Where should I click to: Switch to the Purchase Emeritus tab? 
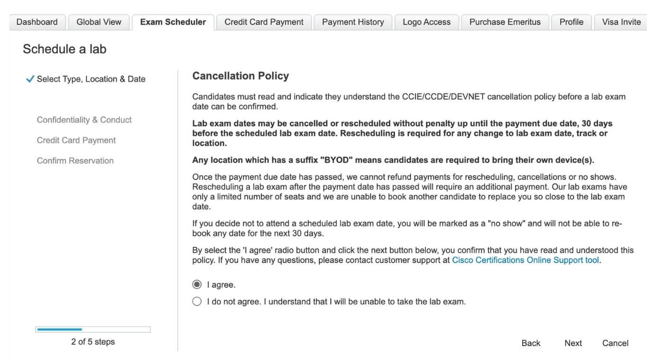pyautogui.click(x=505, y=22)
